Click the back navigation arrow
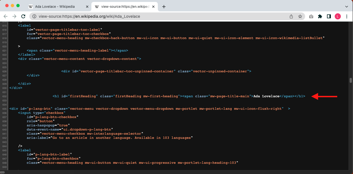 click(x=6, y=16)
